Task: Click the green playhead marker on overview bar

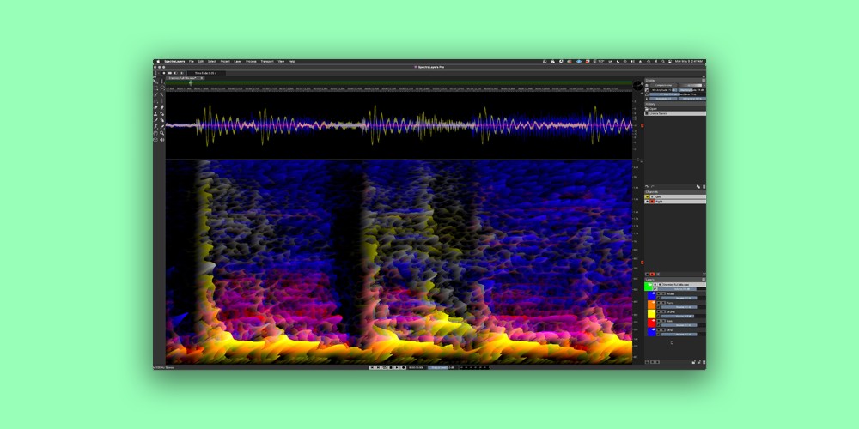Action: pos(191,83)
